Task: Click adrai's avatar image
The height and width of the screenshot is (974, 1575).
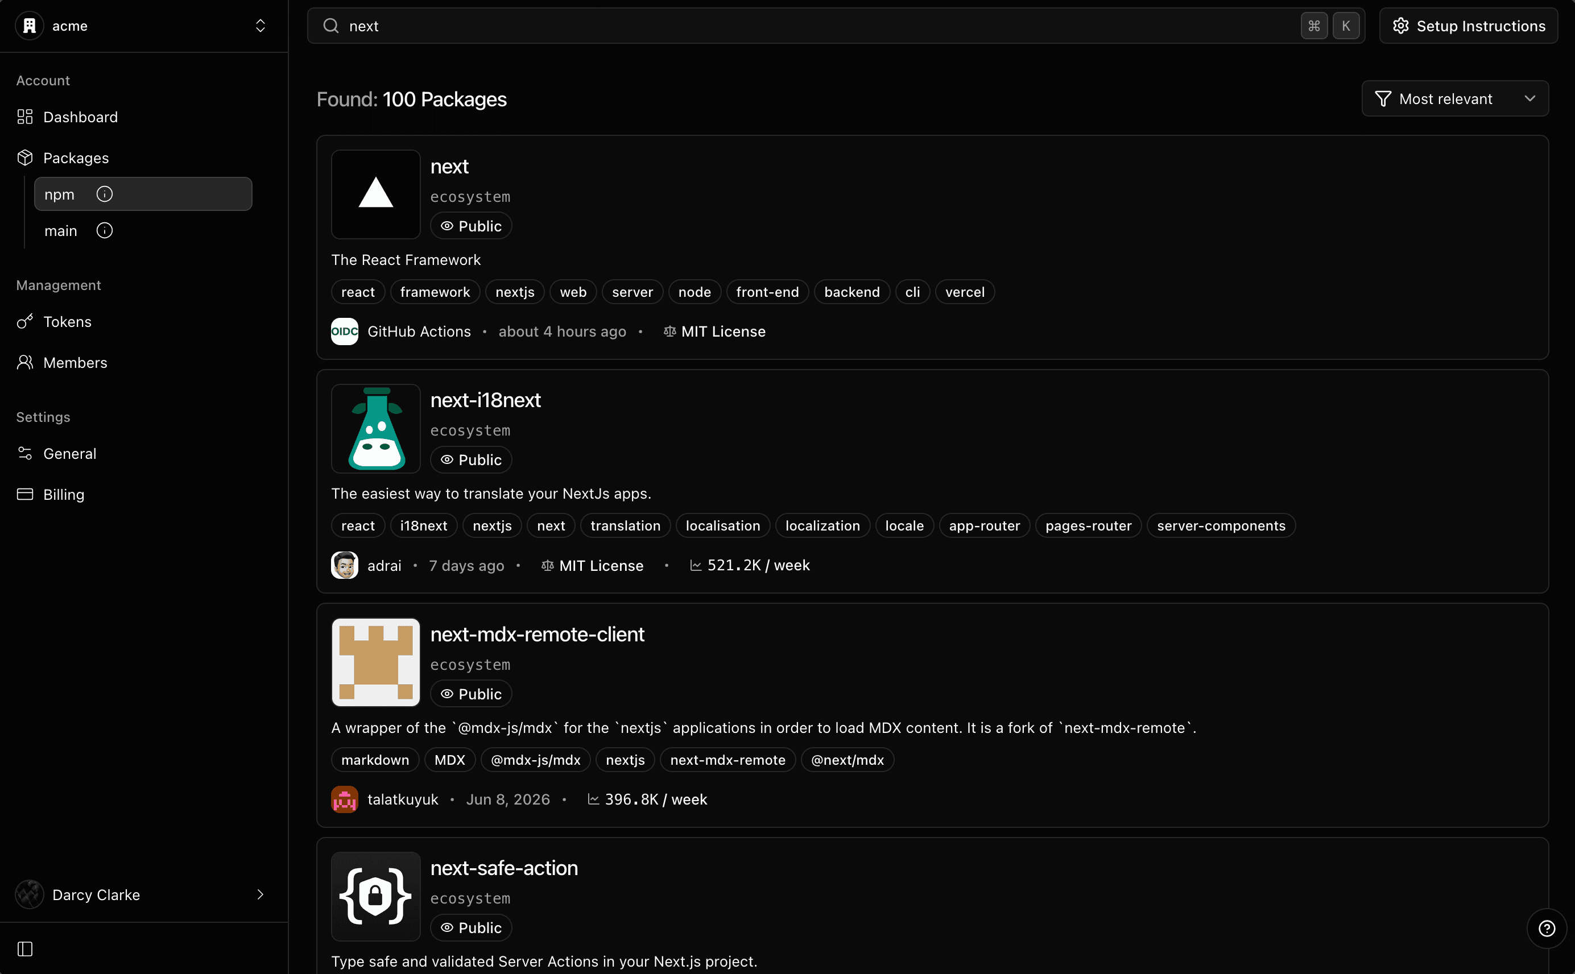Action: coord(345,565)
